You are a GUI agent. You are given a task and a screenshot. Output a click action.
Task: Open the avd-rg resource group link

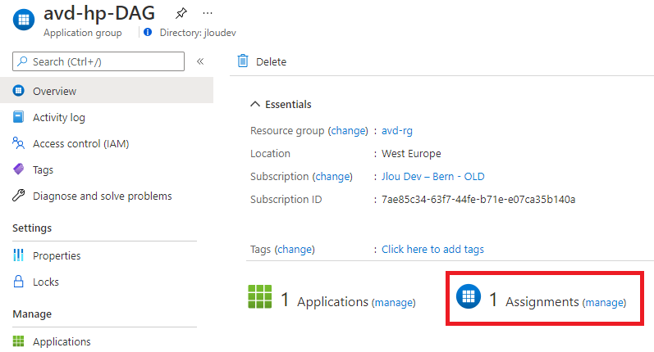(x=397, y=131)
